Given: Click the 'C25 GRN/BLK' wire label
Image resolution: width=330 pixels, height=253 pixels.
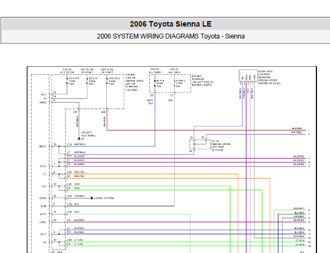Looking at the screenshot, I should (76, 196).
